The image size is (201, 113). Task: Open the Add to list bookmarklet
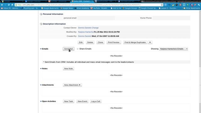pos(116,8)
